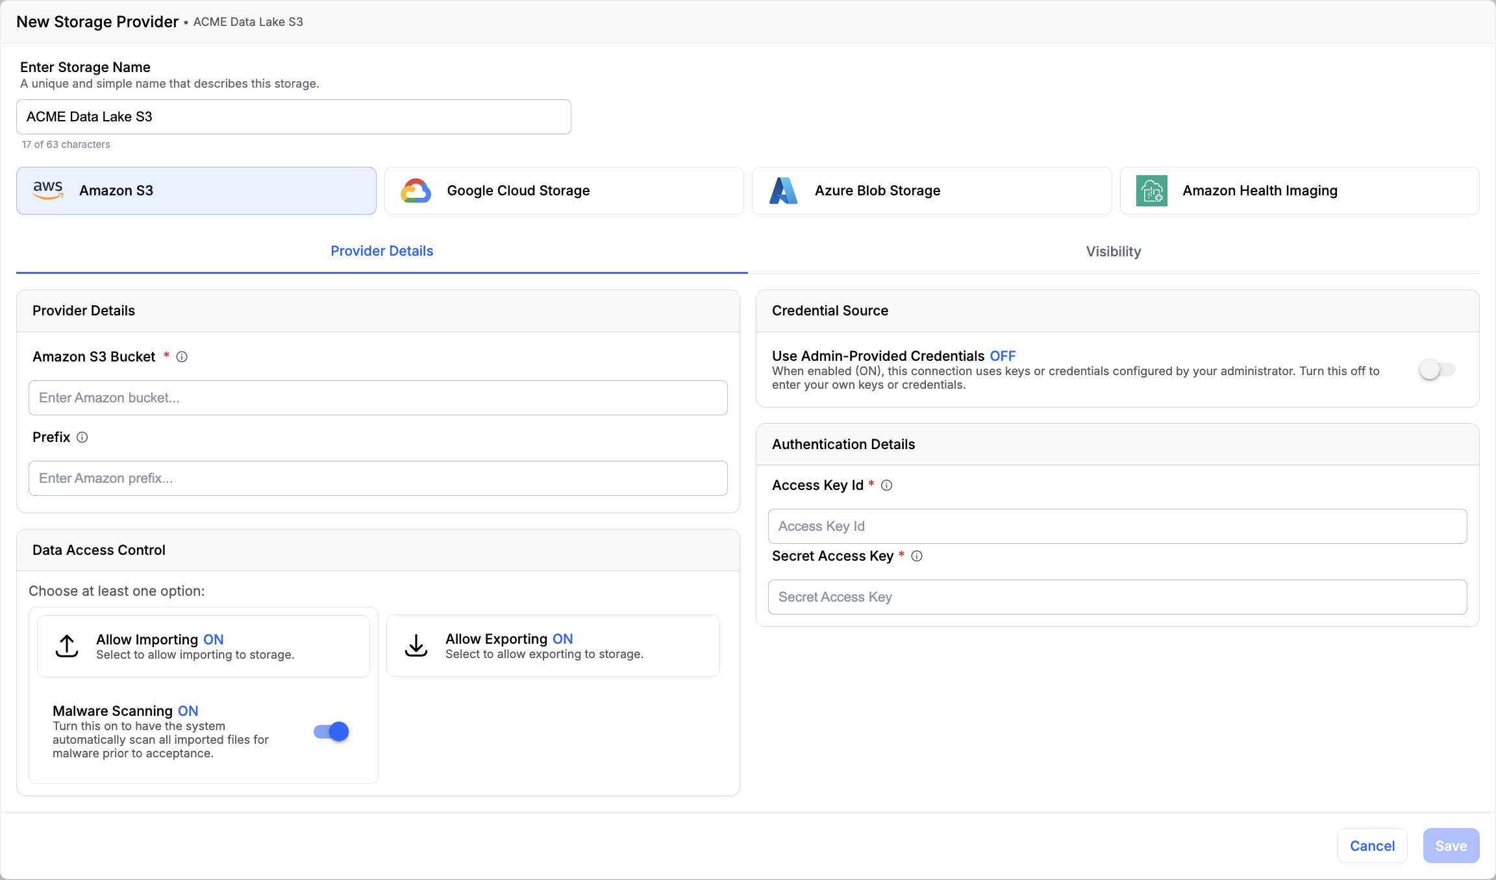
Task: Select the Amazon S3 provider card
Action: [196, 191]
